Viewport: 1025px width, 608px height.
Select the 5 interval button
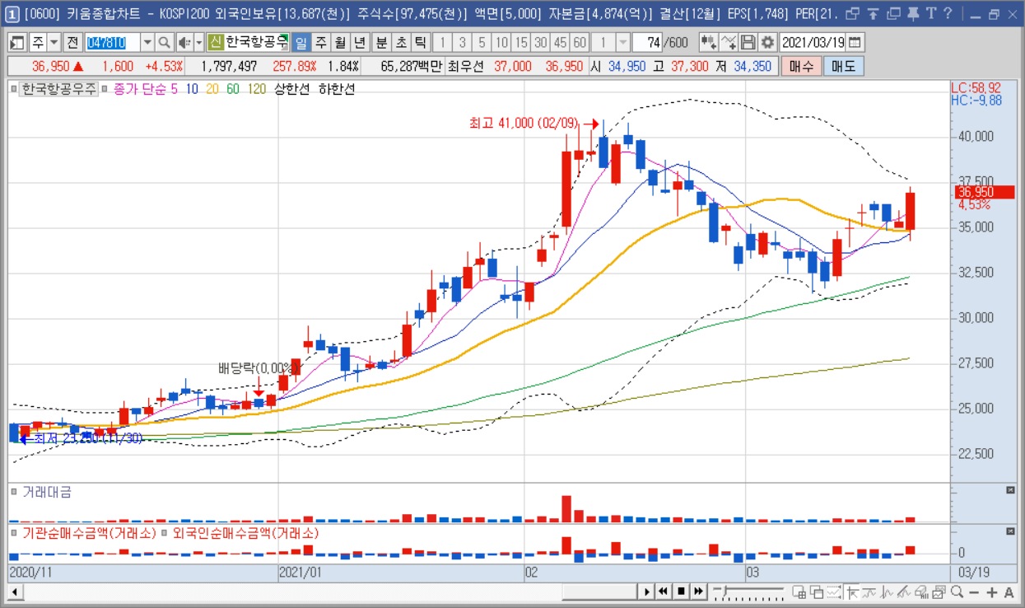(482, 43)
